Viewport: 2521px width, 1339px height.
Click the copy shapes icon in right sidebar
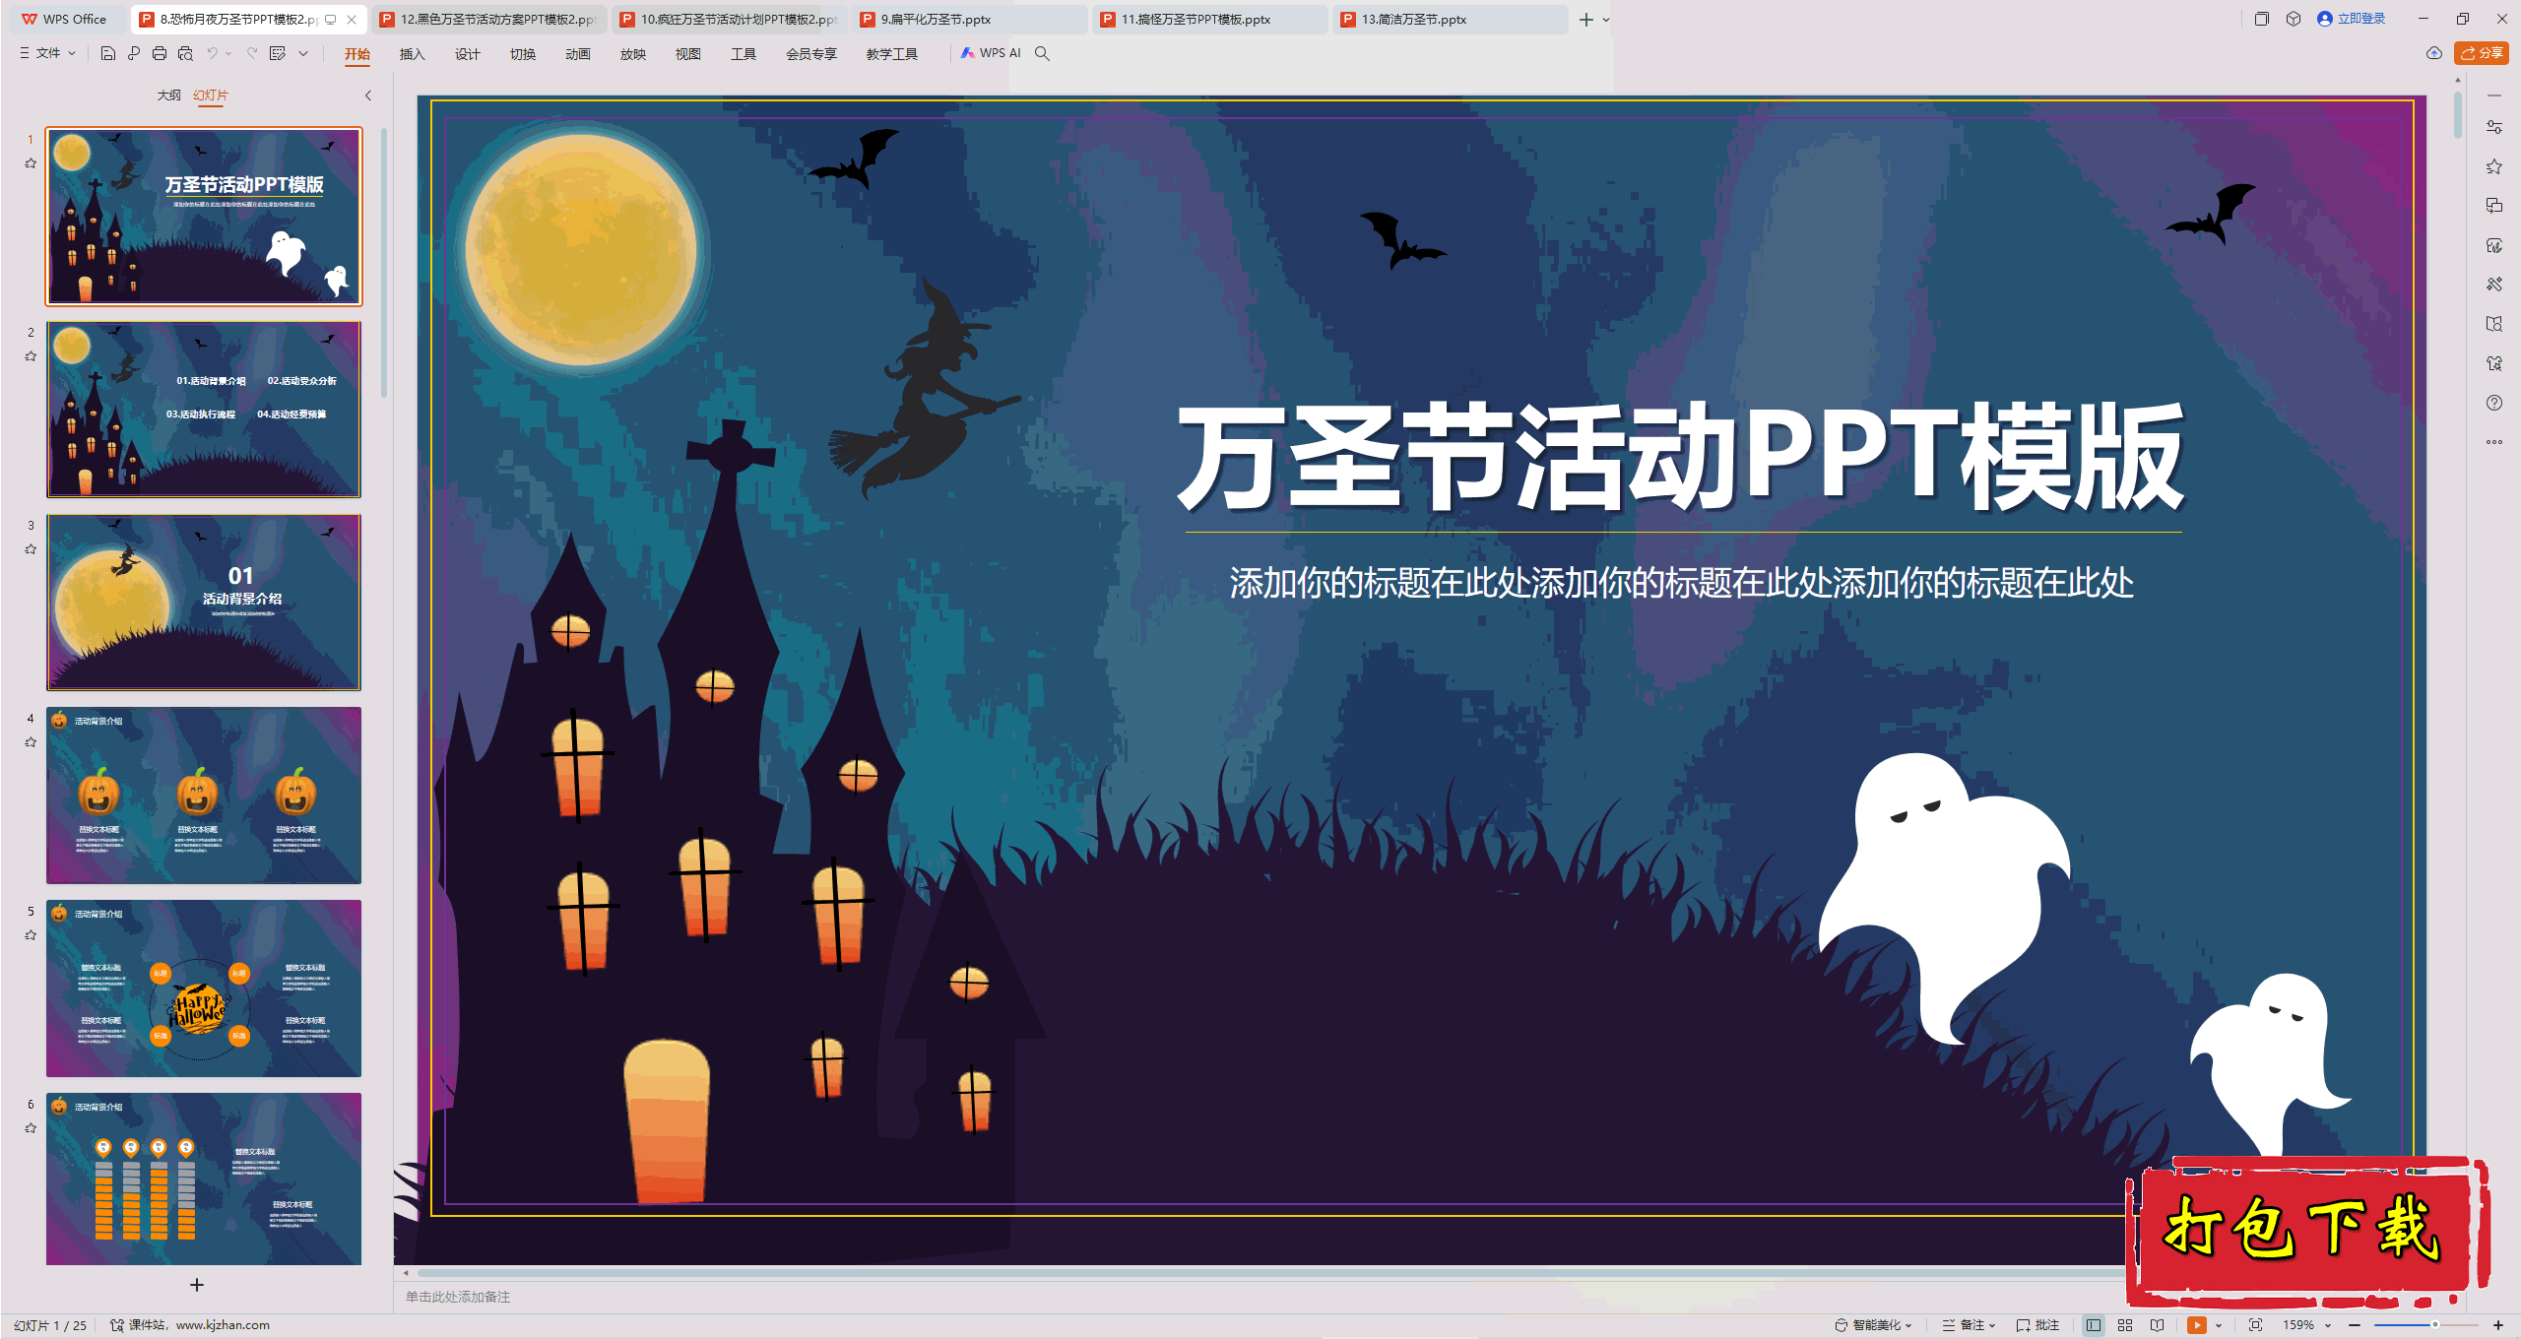2494,206
